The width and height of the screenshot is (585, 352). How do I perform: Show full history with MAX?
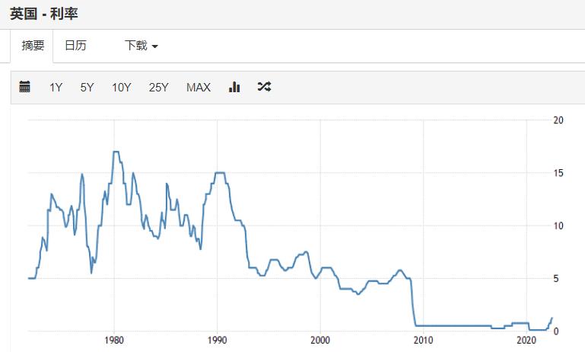199,87
